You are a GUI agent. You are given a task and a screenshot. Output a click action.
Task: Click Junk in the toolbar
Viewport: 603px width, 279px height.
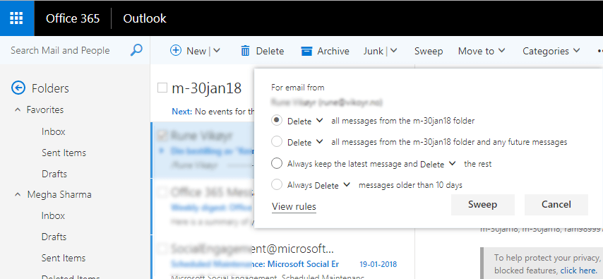coord(373,51)
